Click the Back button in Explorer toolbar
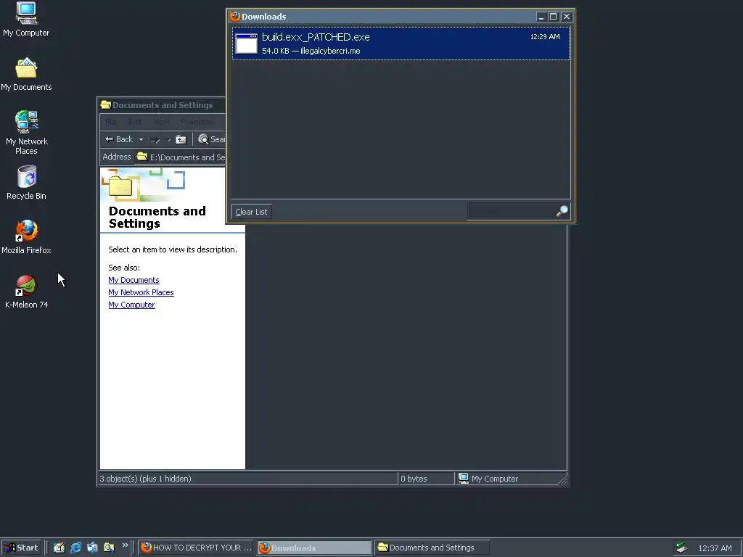The image size is (743, 557). pyautogui.click(x=119, y=139)
